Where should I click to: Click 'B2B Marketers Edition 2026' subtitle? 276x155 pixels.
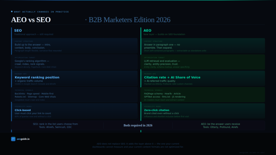129,20
